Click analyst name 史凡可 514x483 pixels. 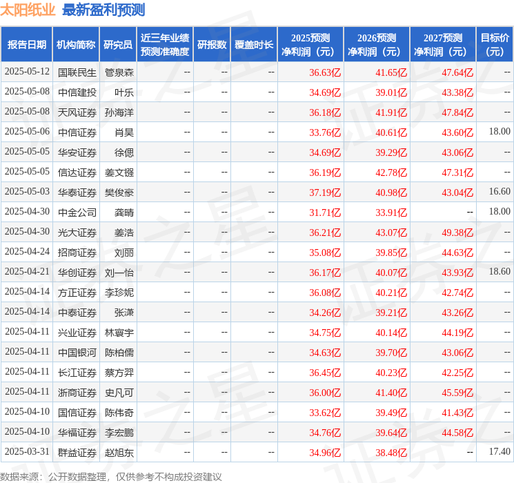pyautogui.click(x=119, y=393)
